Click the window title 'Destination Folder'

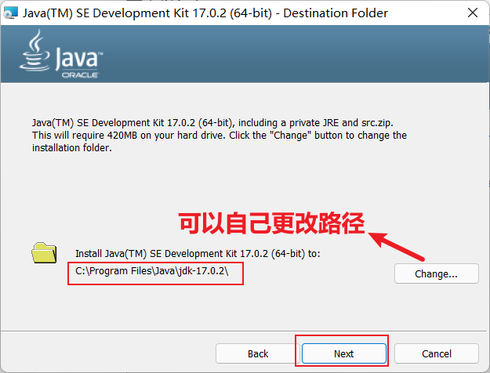pos(336,13)
